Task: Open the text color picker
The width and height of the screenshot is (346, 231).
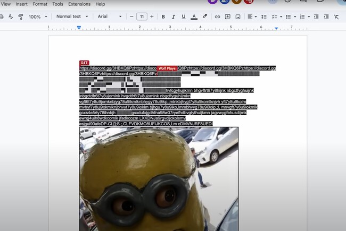Action: (194, 16)
